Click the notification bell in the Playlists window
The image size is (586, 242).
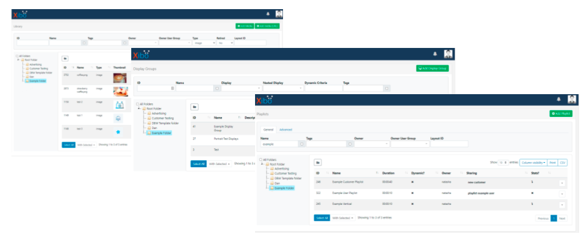(559, 99)
